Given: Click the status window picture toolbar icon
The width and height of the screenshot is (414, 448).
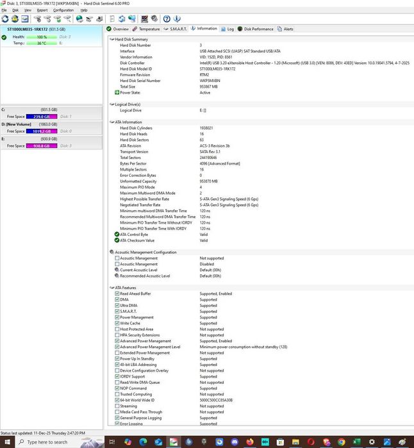Looking at the screenshot, I should (25, 19).
